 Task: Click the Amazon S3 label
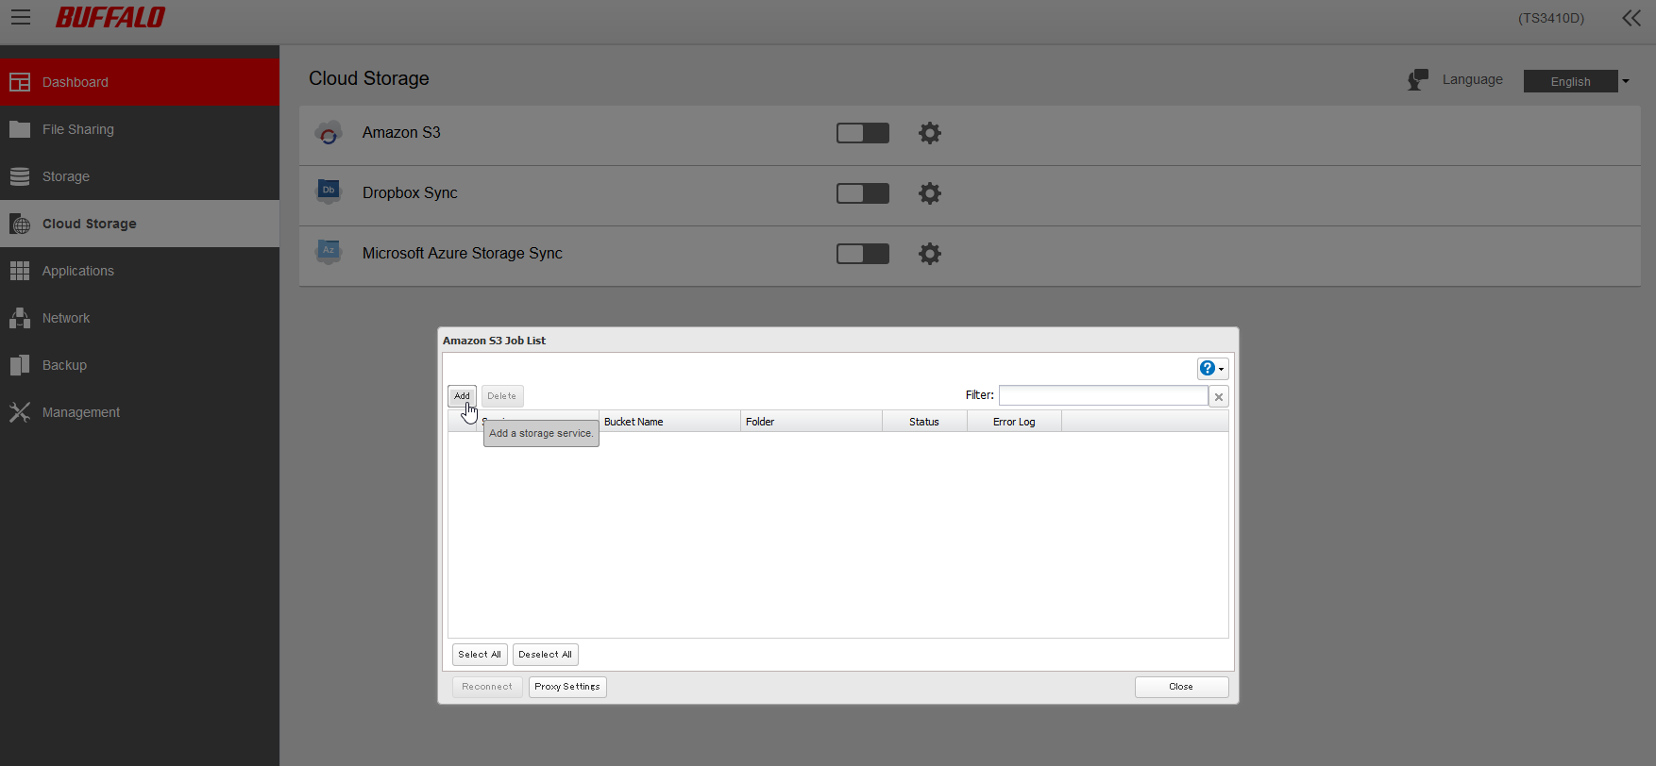(x=401, y=133)
